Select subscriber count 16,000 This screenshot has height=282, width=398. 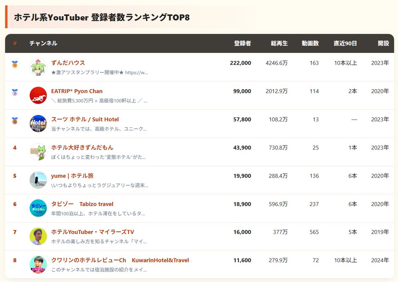[242, 232]
